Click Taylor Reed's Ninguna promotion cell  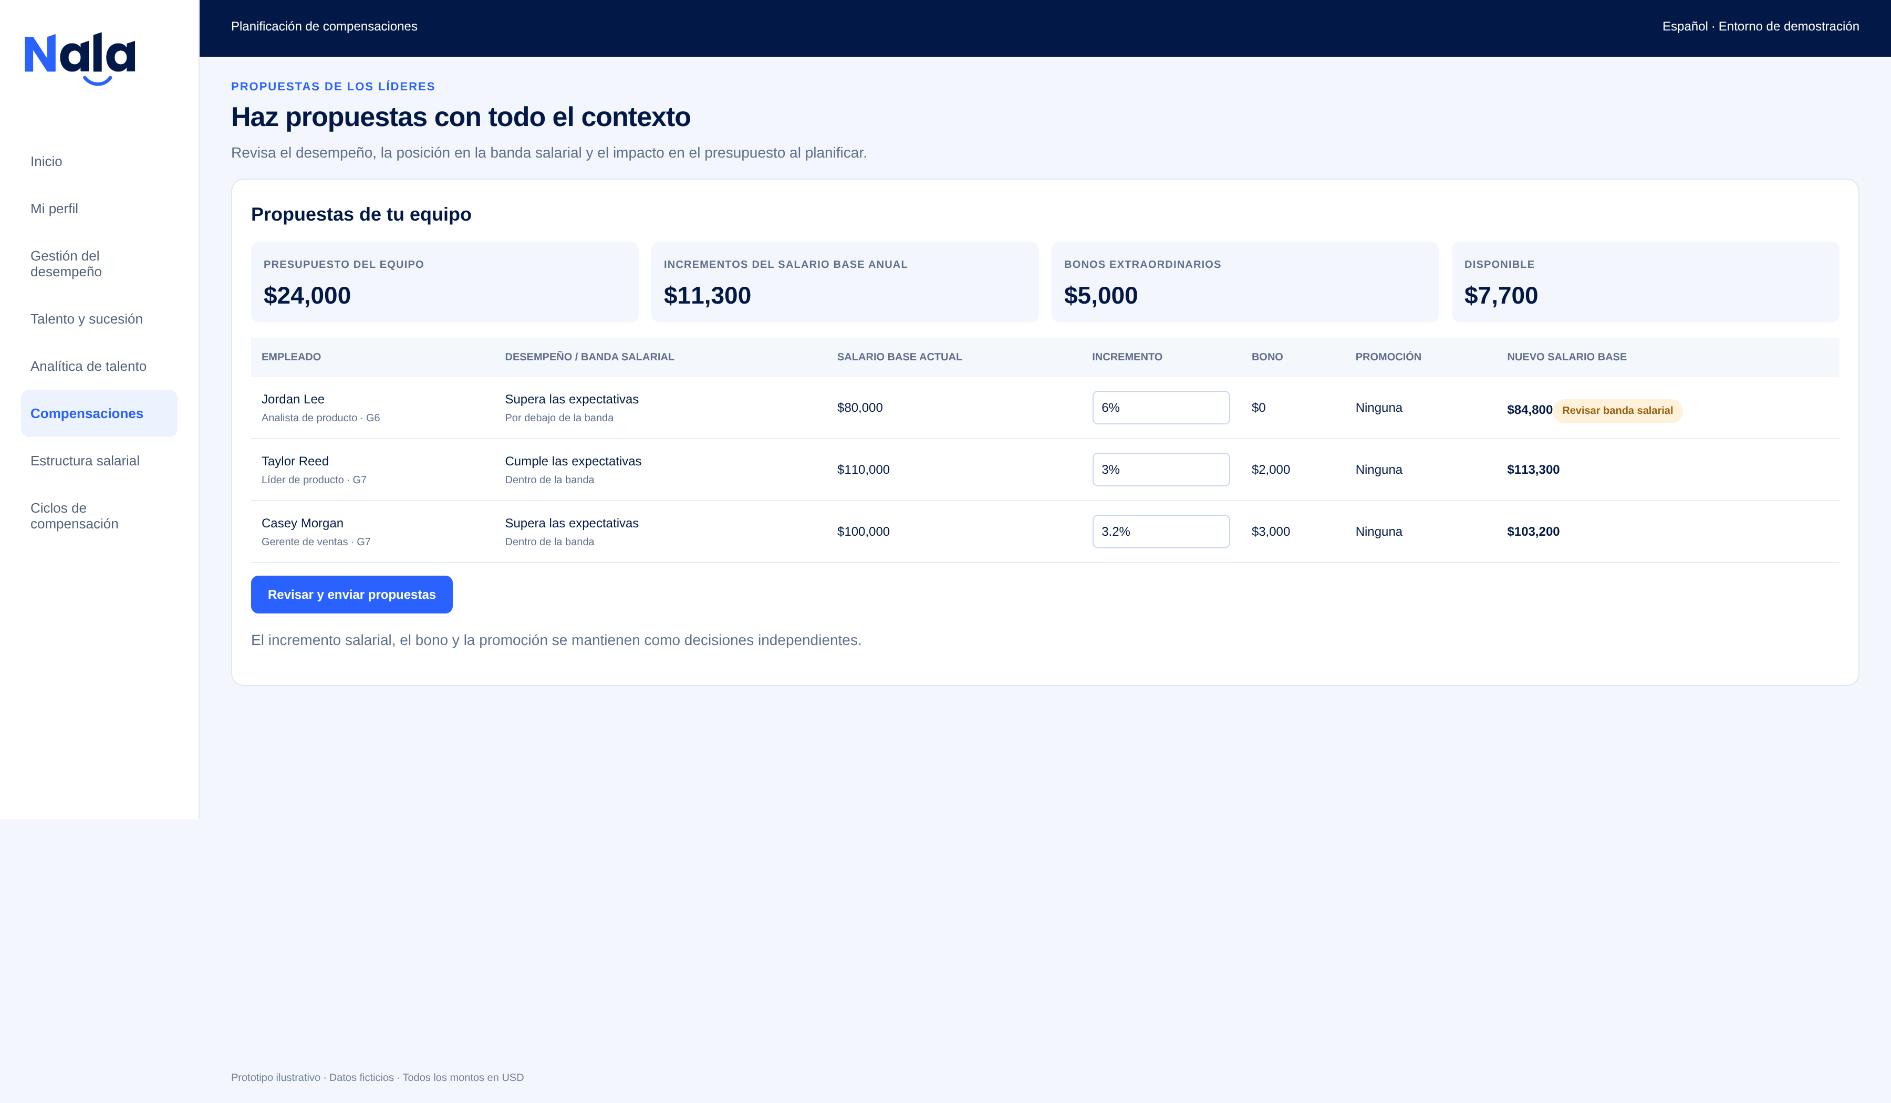coord(1378,470)
